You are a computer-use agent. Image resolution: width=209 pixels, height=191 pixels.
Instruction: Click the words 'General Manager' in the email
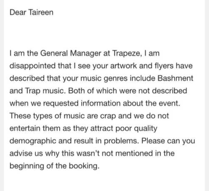[71, 53]
